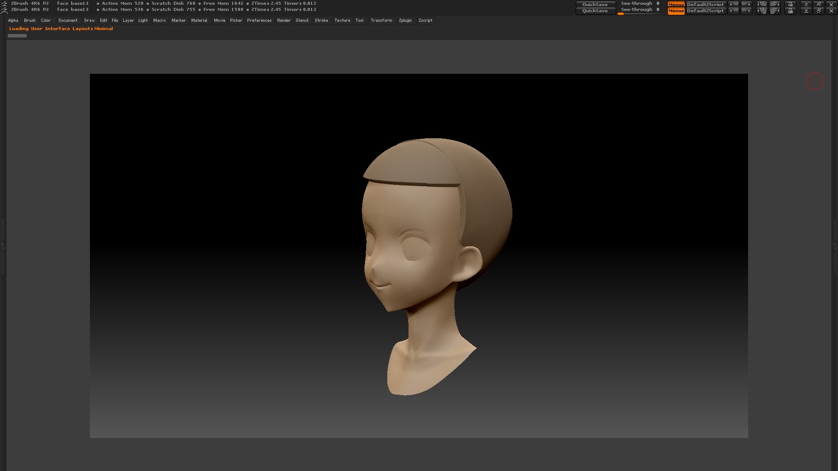Click the next UI colors icon
This screenshot has height=471, width=838.
[x=746, y=10]
